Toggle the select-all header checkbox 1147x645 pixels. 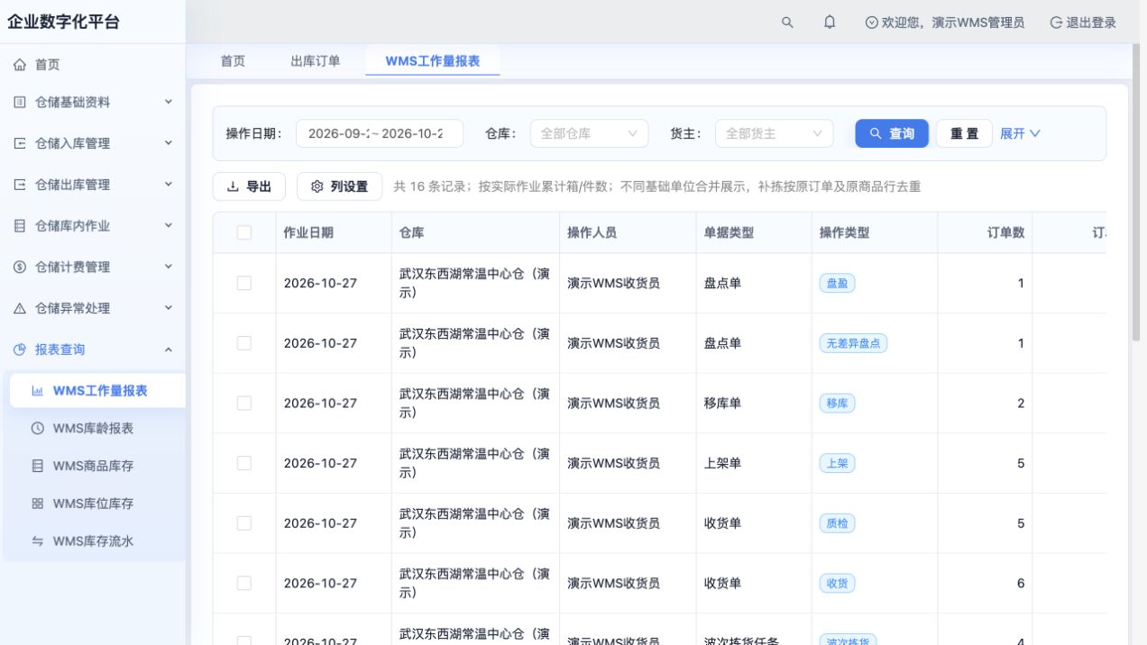(244, 232)
